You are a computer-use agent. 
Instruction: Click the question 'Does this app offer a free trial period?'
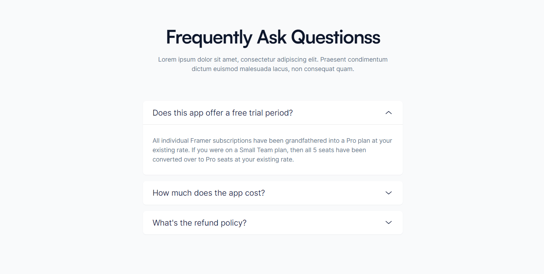pyautogui.click(x=222, y=112)
